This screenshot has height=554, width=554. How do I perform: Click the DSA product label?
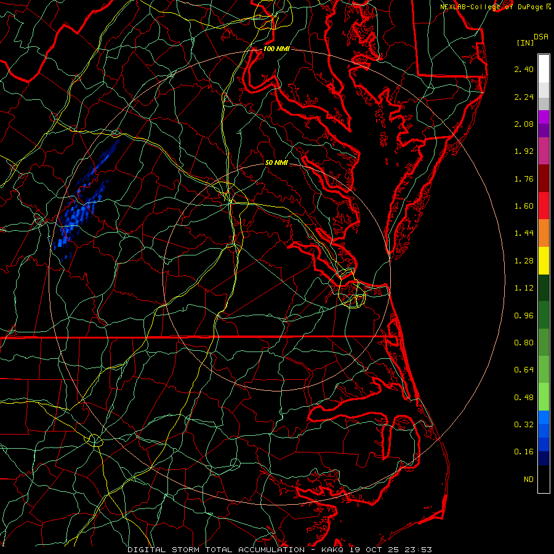541,37
